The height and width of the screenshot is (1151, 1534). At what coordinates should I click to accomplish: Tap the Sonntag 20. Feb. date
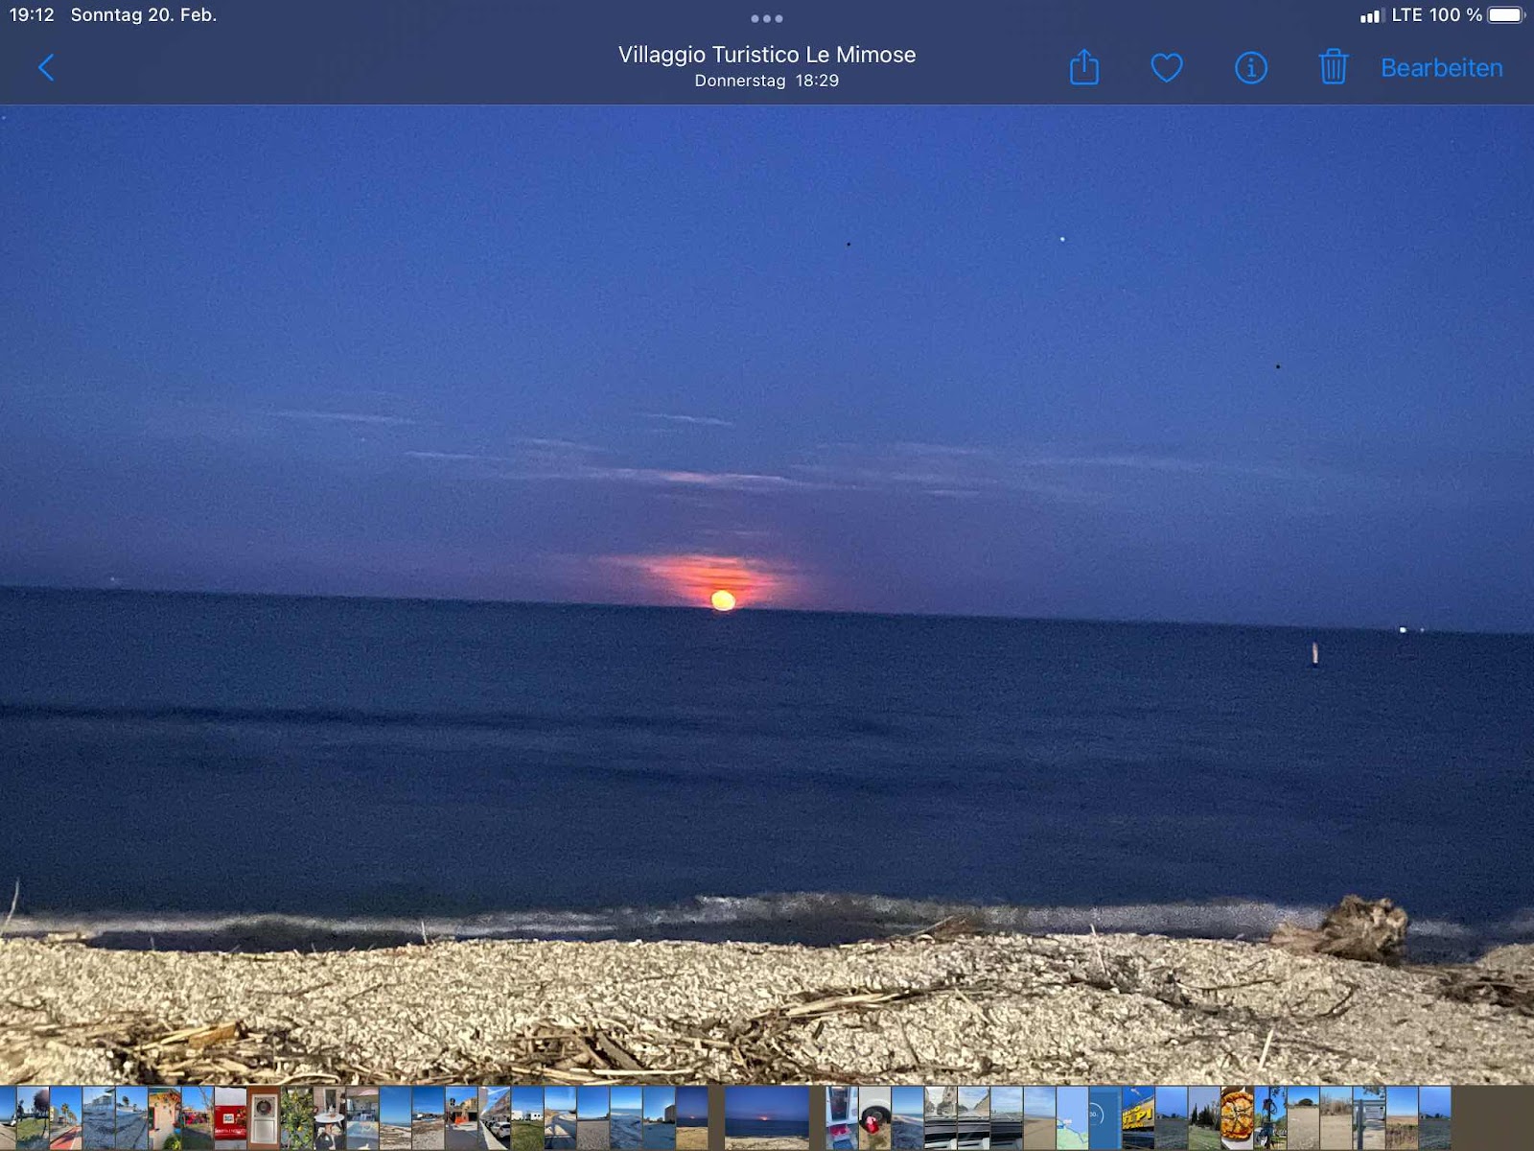(144, 14)
